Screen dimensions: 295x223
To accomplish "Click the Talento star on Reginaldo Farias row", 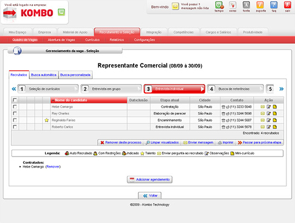I will click(x=47, y=120).
